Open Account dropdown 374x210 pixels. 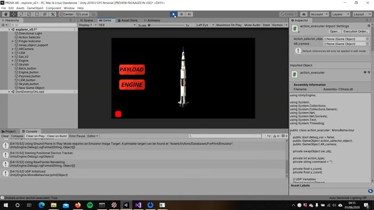[x=319, y=14]
